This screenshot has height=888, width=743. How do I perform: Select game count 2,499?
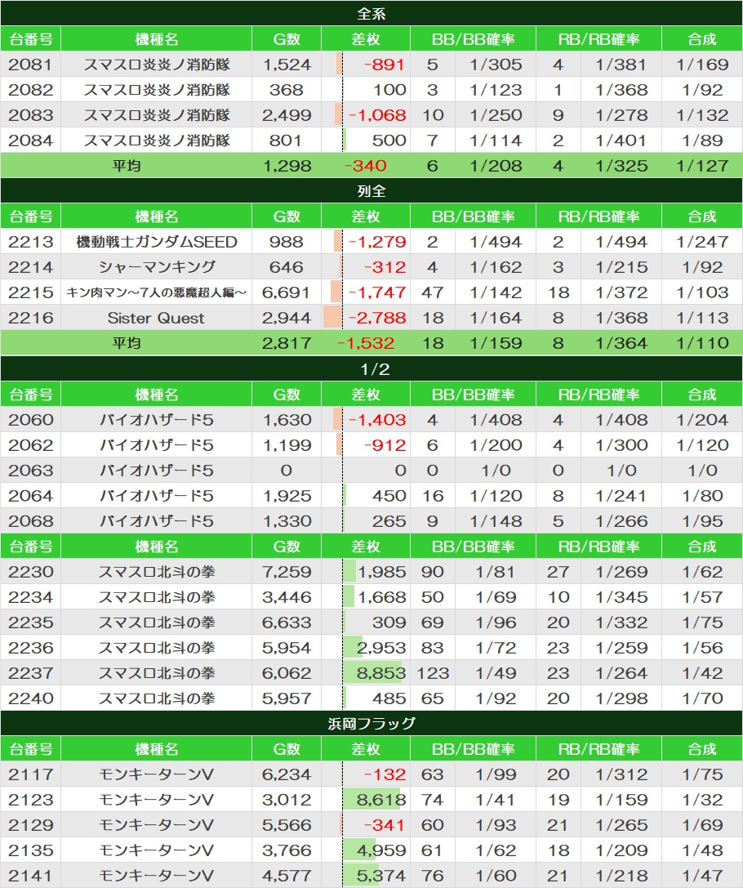[287, 115]
